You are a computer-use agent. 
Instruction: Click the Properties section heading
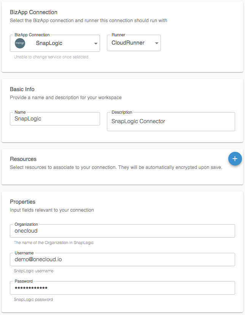[22, 202]
